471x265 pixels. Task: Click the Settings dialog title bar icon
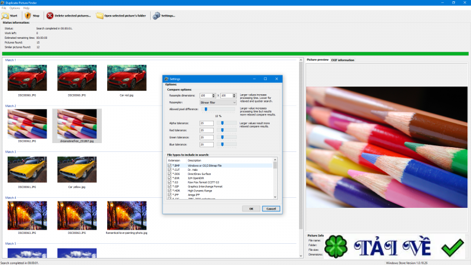pos(166,78)
